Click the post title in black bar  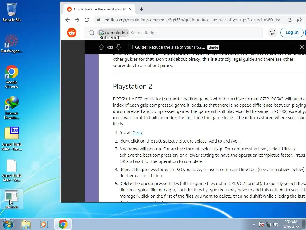coord(170,47)
